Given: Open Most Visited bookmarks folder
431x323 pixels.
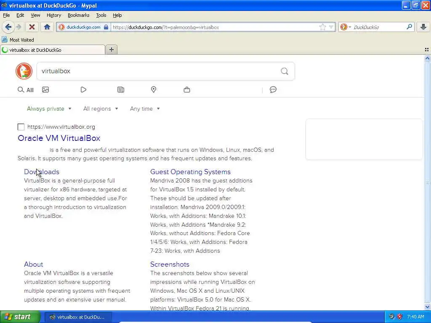Looking at the screenshot, I should pos(18,40).
